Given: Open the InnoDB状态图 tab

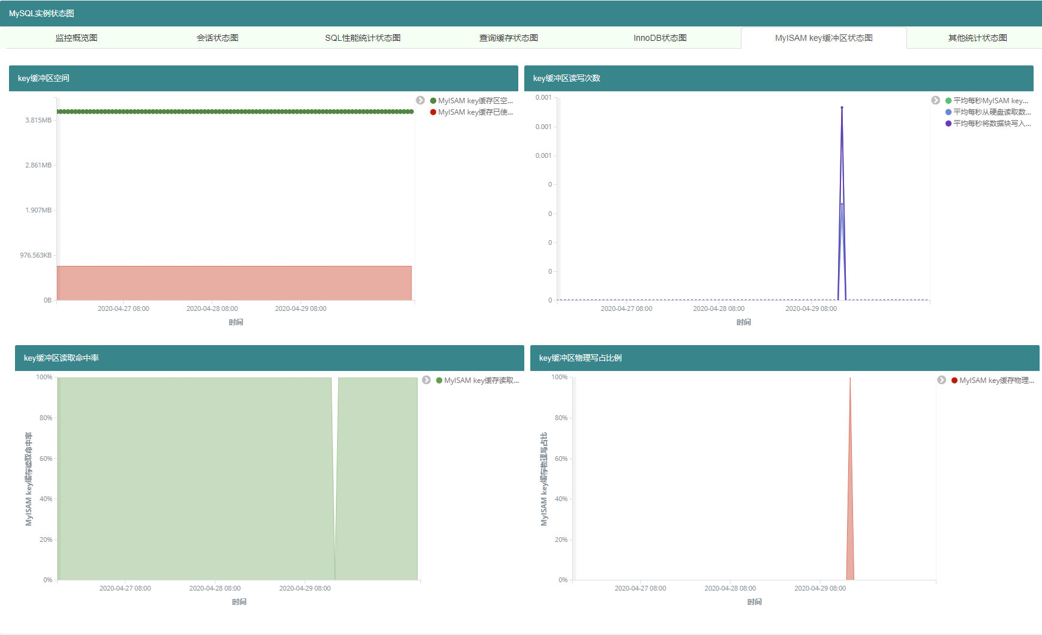Looking at the screenshot, I should coord(660,38).
